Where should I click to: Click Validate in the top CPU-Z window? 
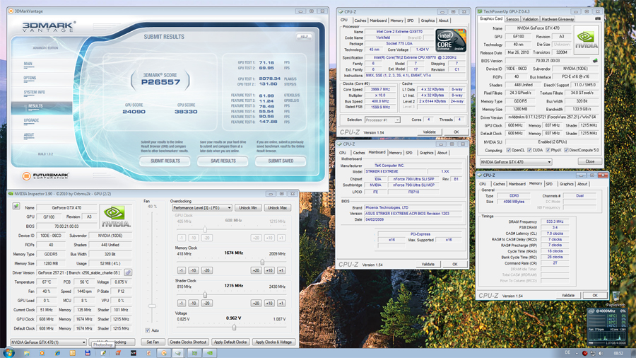[429, 132]
